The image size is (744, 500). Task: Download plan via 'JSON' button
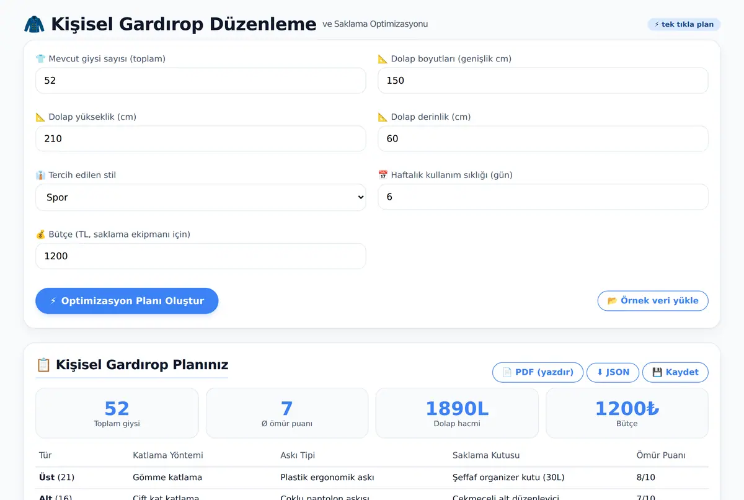pyautogui.click(x=613, y=372)
